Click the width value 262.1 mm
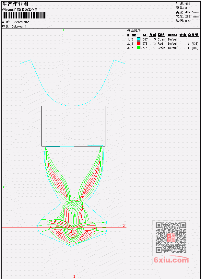The width and height of the screenshot is (201, 279). pos(192,17)
